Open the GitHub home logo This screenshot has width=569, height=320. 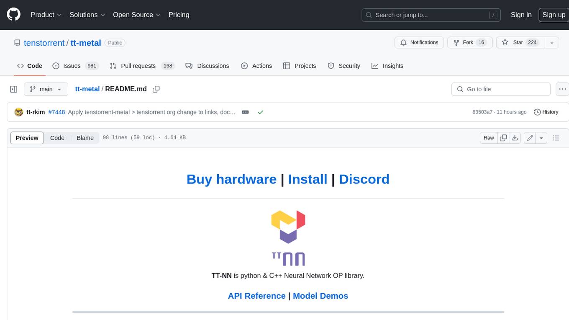[x=13, y=15]
